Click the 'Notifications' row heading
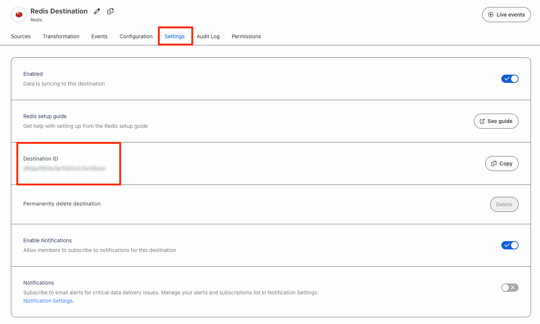540x324 pixels. [39, 283]
